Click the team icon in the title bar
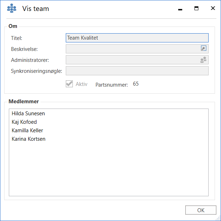 [12, 8]
